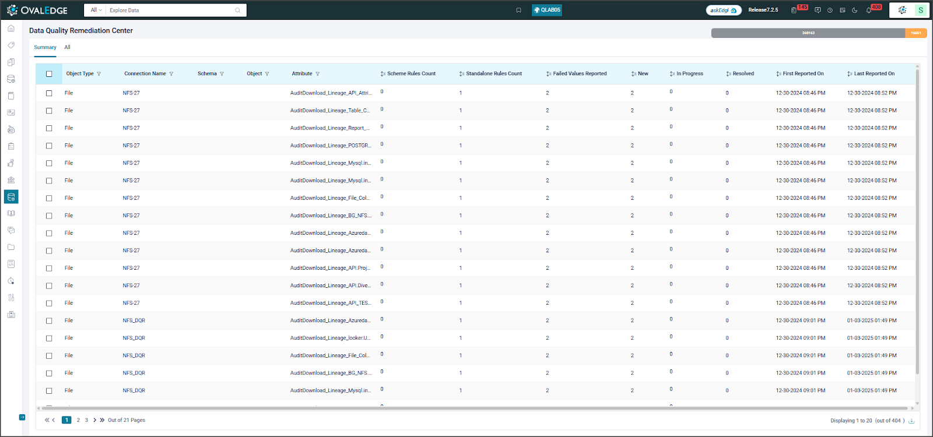Open the Home icon in sidebar
This screenshot has height=437, width=933.
(x=11, y=28)
